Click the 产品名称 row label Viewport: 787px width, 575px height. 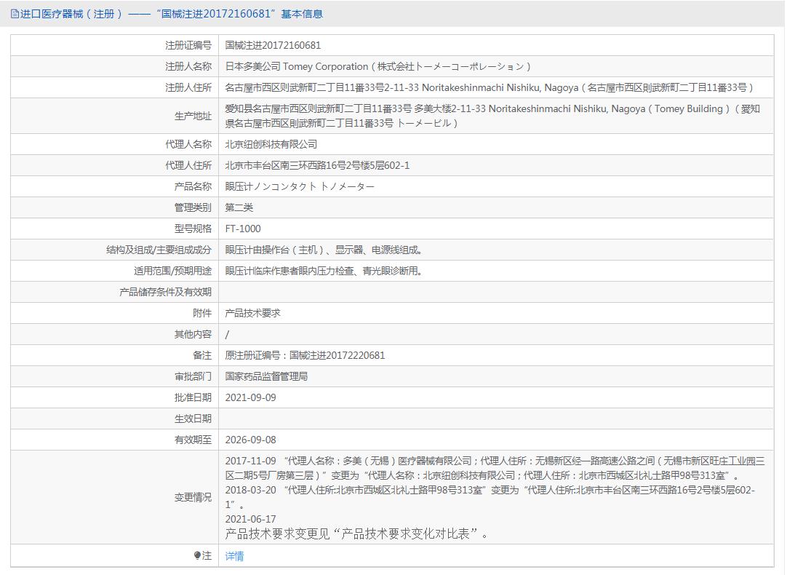193,186
